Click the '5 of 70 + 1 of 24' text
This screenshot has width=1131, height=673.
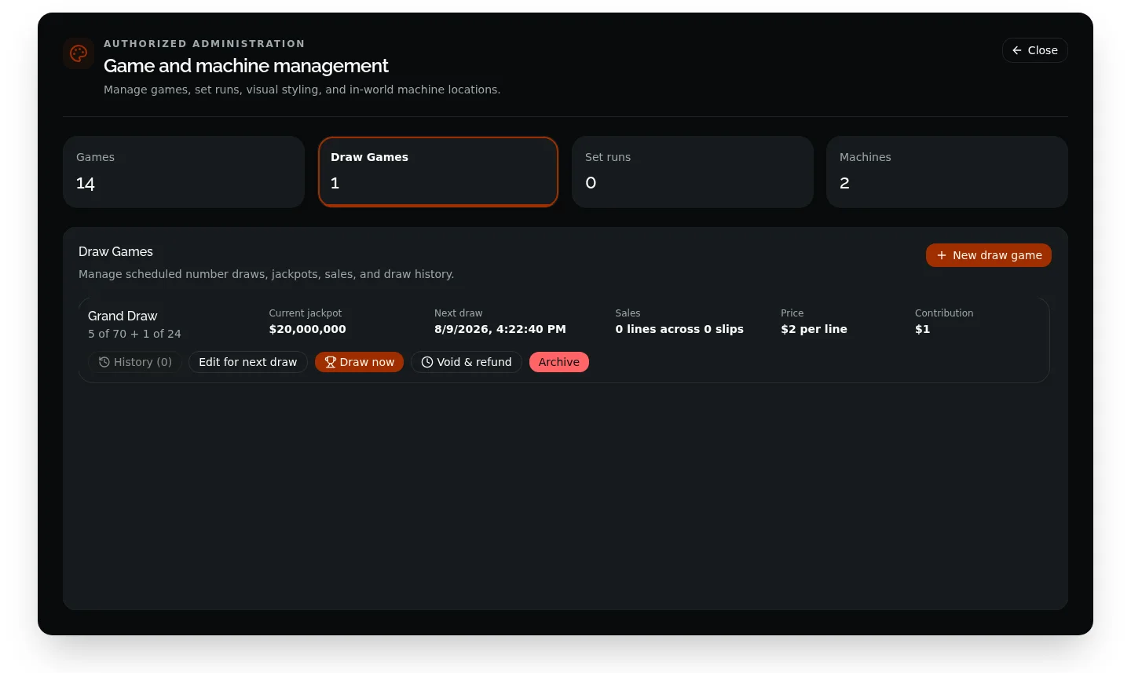coord(134,334)
